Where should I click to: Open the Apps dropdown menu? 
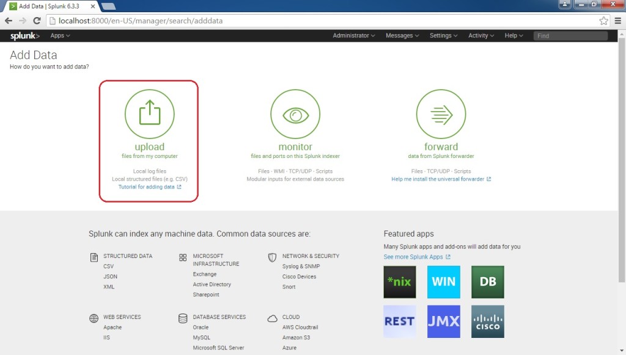point(59,35)
